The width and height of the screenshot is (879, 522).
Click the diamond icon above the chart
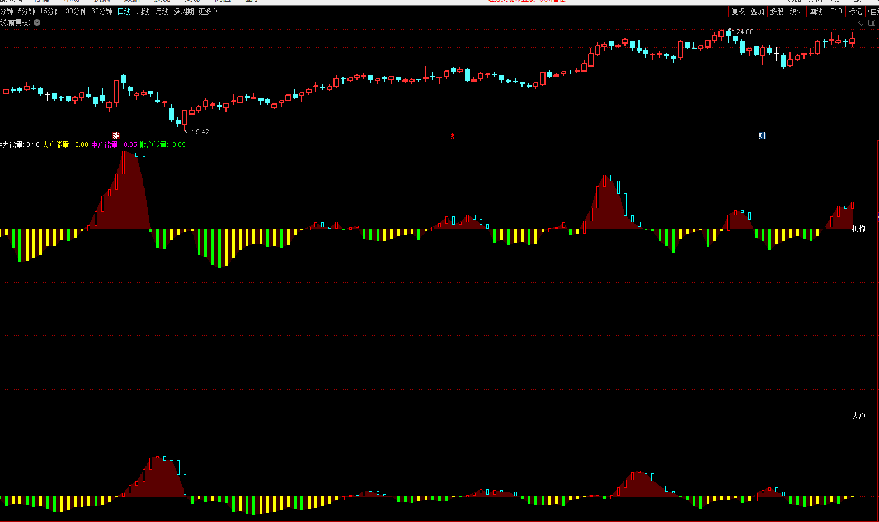[x=862, y=23]
